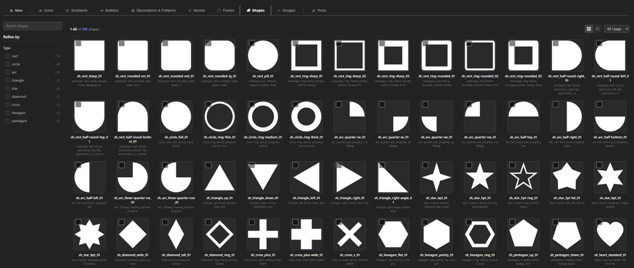Image resolution: width=634 pixels, height=268 pixels.
Task: Switch to Decorations & Patterns tab
Action: pos(153,11)
